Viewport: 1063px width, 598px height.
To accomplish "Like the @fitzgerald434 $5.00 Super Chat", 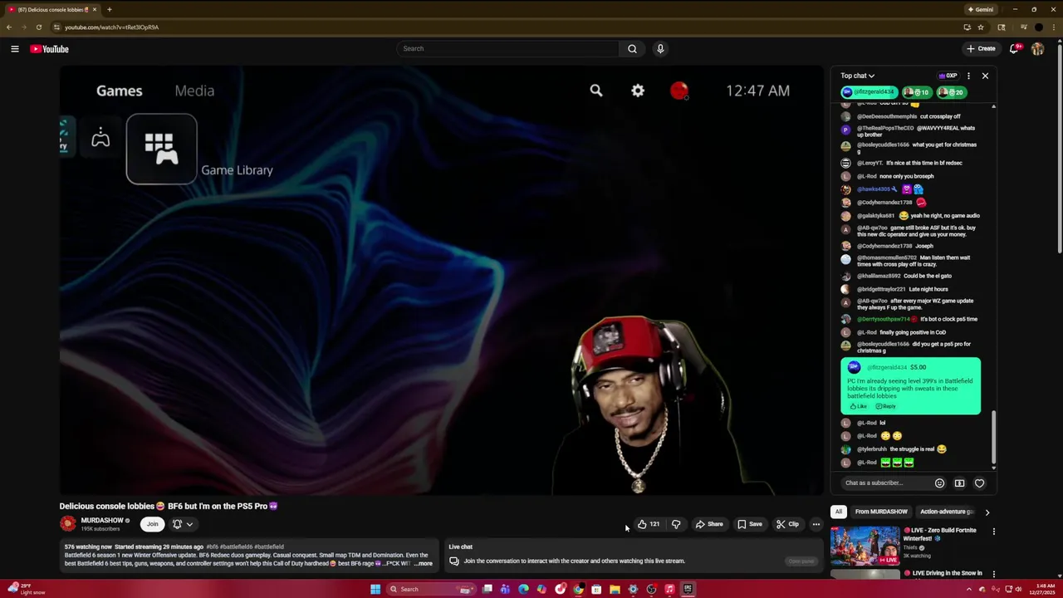I will [859, 407].
